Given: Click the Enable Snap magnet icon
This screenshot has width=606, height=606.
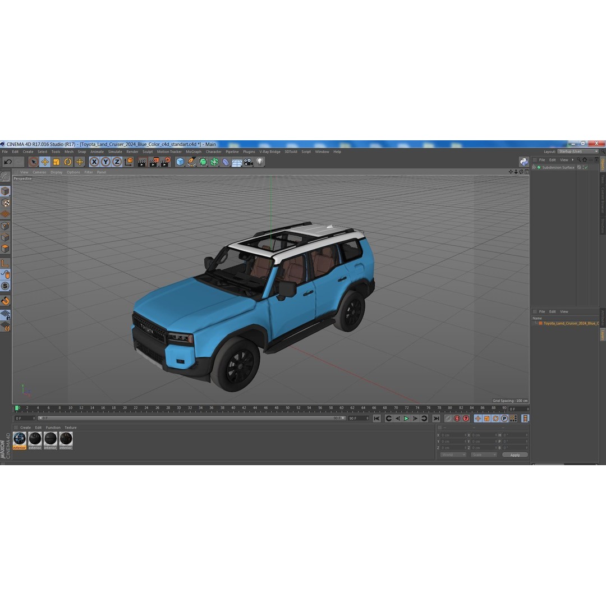Looking at the screenshot, I should [5, 301].
